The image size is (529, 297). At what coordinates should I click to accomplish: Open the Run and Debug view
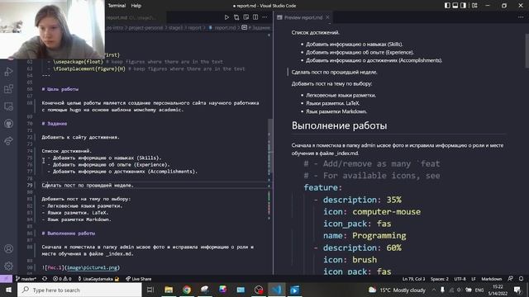coord(8,72)
